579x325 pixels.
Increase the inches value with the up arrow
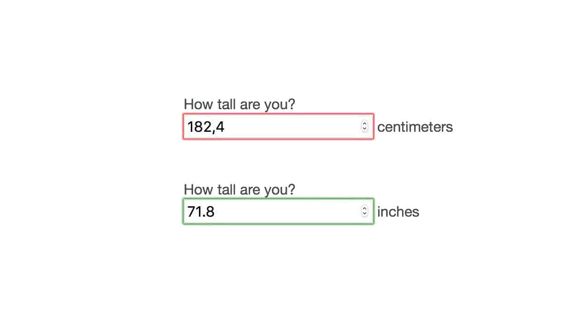365,209
